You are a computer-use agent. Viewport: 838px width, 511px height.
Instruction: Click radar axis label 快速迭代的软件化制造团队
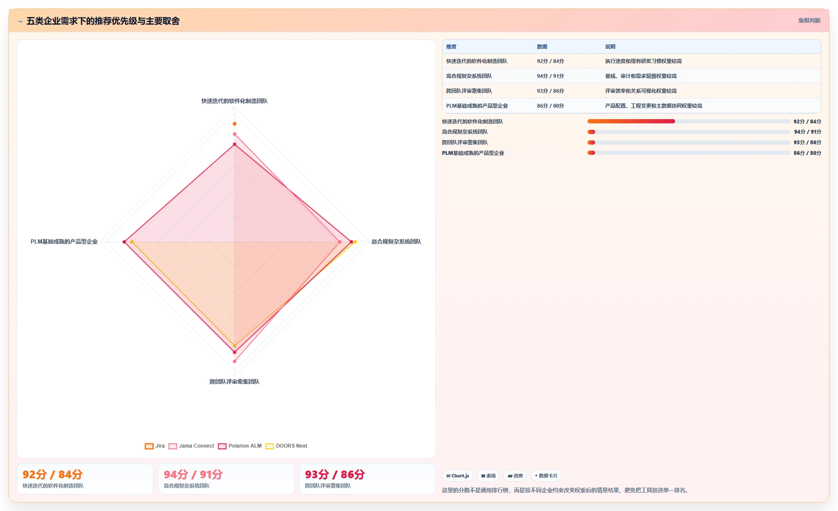pos(234,101)
